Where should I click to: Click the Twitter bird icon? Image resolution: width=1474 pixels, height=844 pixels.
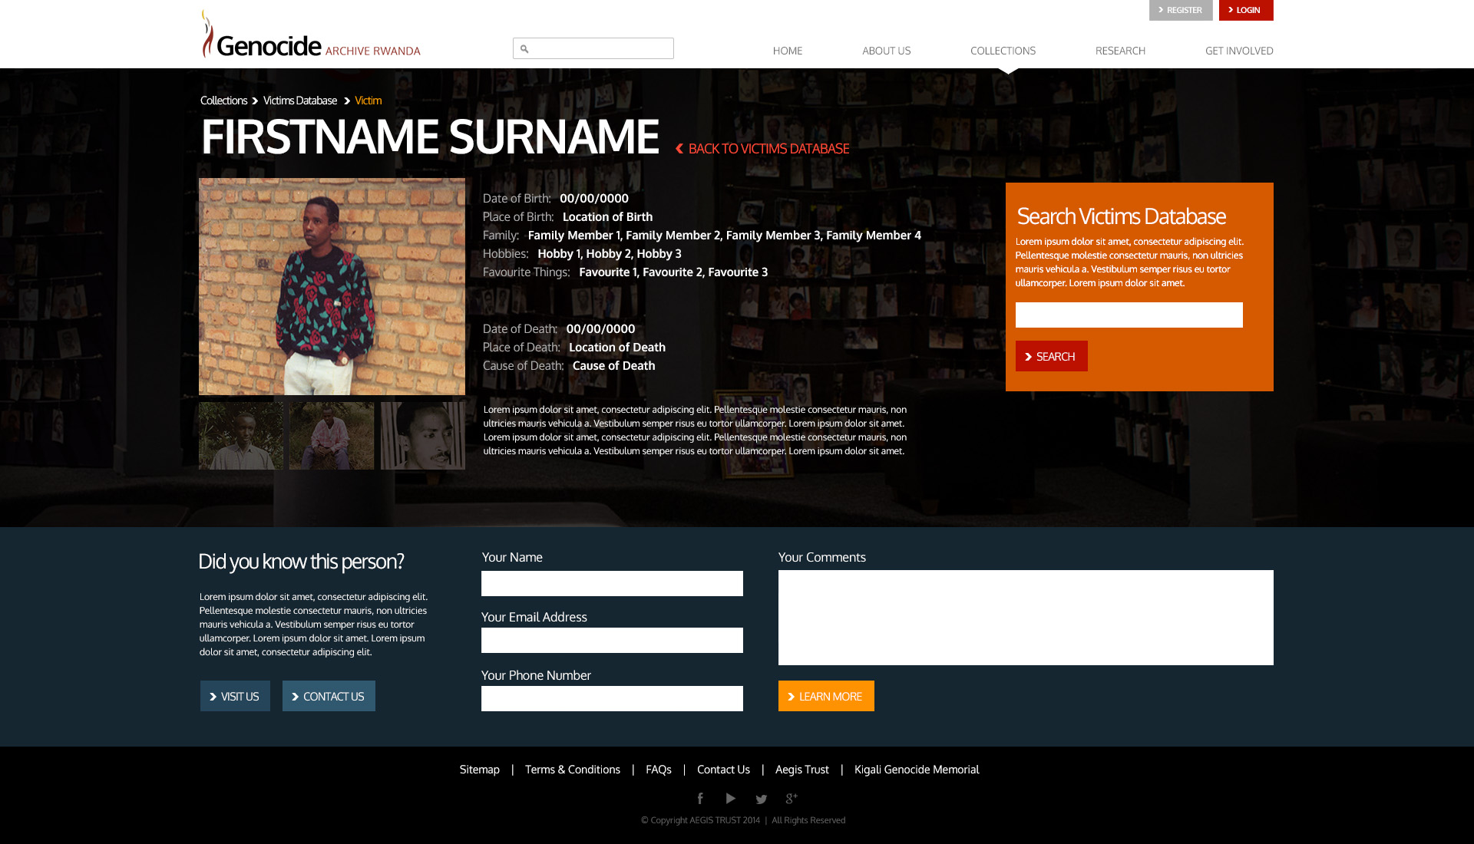click(x=761, y=799)
